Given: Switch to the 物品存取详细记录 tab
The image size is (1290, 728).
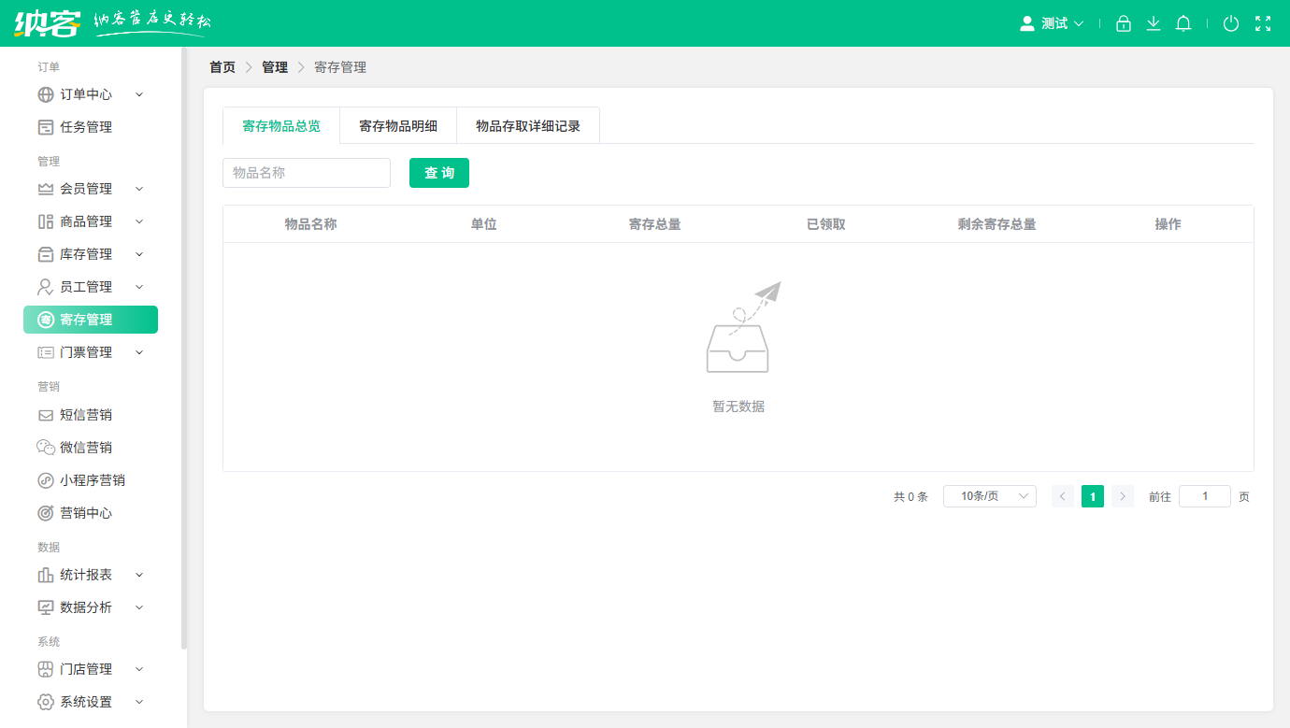Looking at the screenshot, I should (x=526, y=124).
